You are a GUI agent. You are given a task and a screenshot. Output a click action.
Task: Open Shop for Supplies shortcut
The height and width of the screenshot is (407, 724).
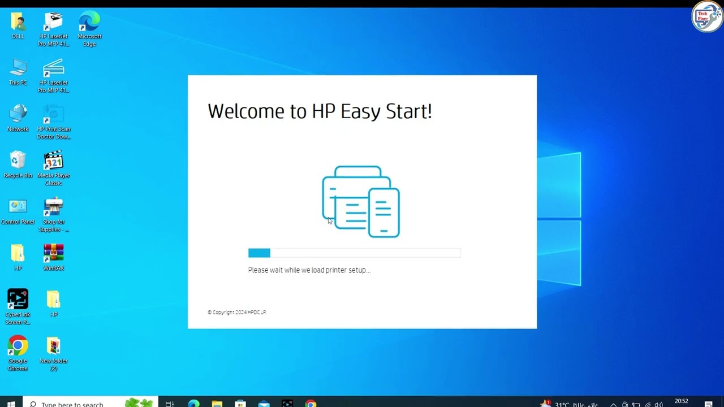point(54,215)
